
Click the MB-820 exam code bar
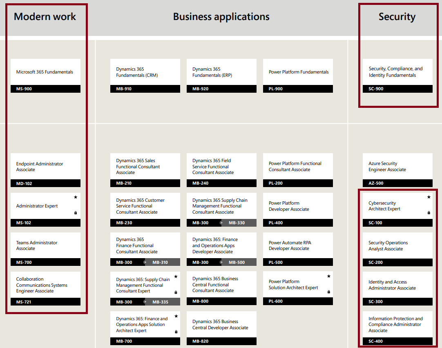221,341
